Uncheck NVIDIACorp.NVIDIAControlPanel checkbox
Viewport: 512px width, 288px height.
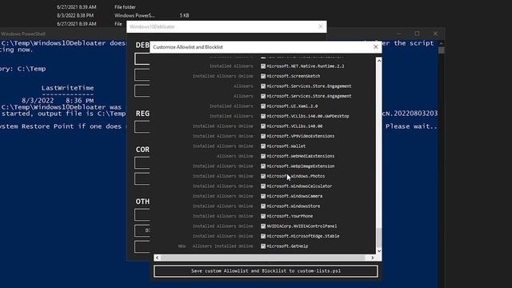(263, 226)
